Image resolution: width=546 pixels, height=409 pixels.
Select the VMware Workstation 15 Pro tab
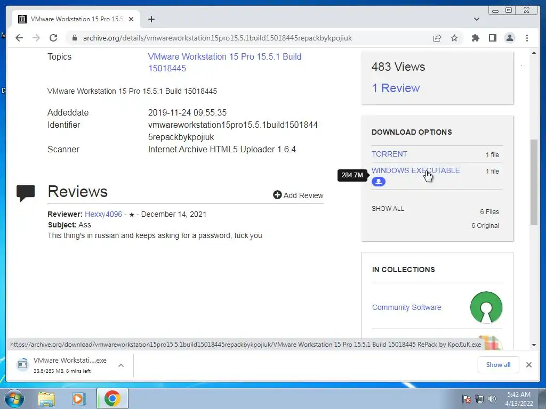click(76, 19)
